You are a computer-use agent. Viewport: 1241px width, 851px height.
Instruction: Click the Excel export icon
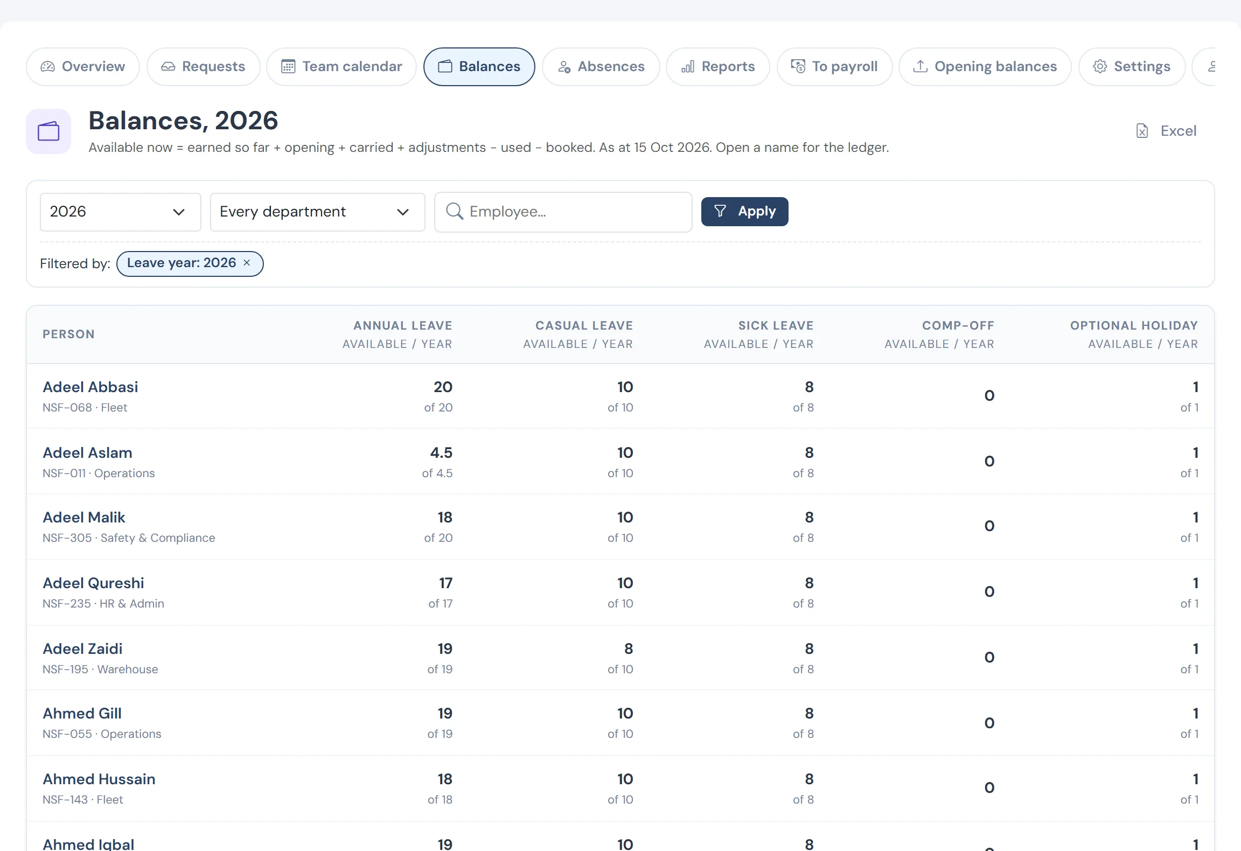pyautogui.click(x=1142, y=131)
